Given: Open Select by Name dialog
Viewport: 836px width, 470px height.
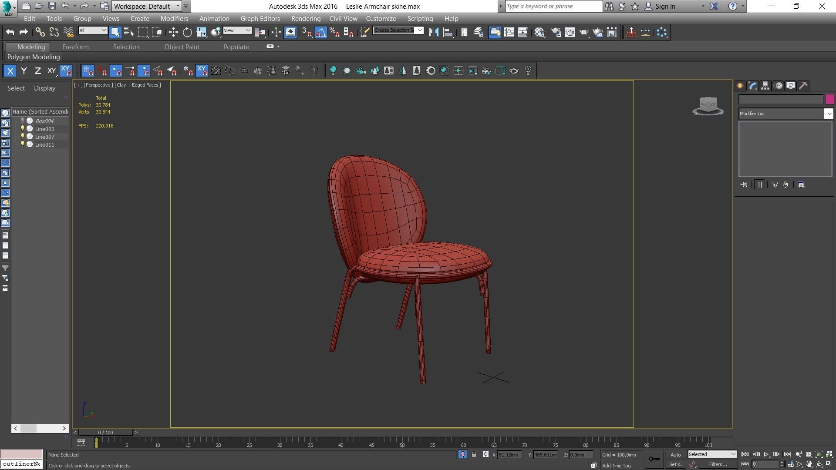Looking at the screenshot, I should 129,32.
